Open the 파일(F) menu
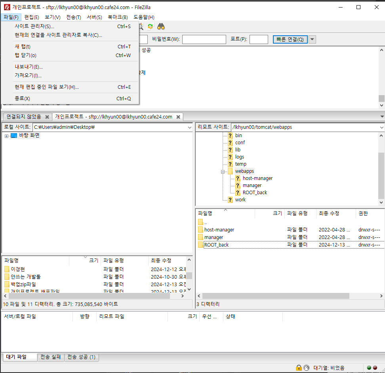 click(x=11, y=17)
